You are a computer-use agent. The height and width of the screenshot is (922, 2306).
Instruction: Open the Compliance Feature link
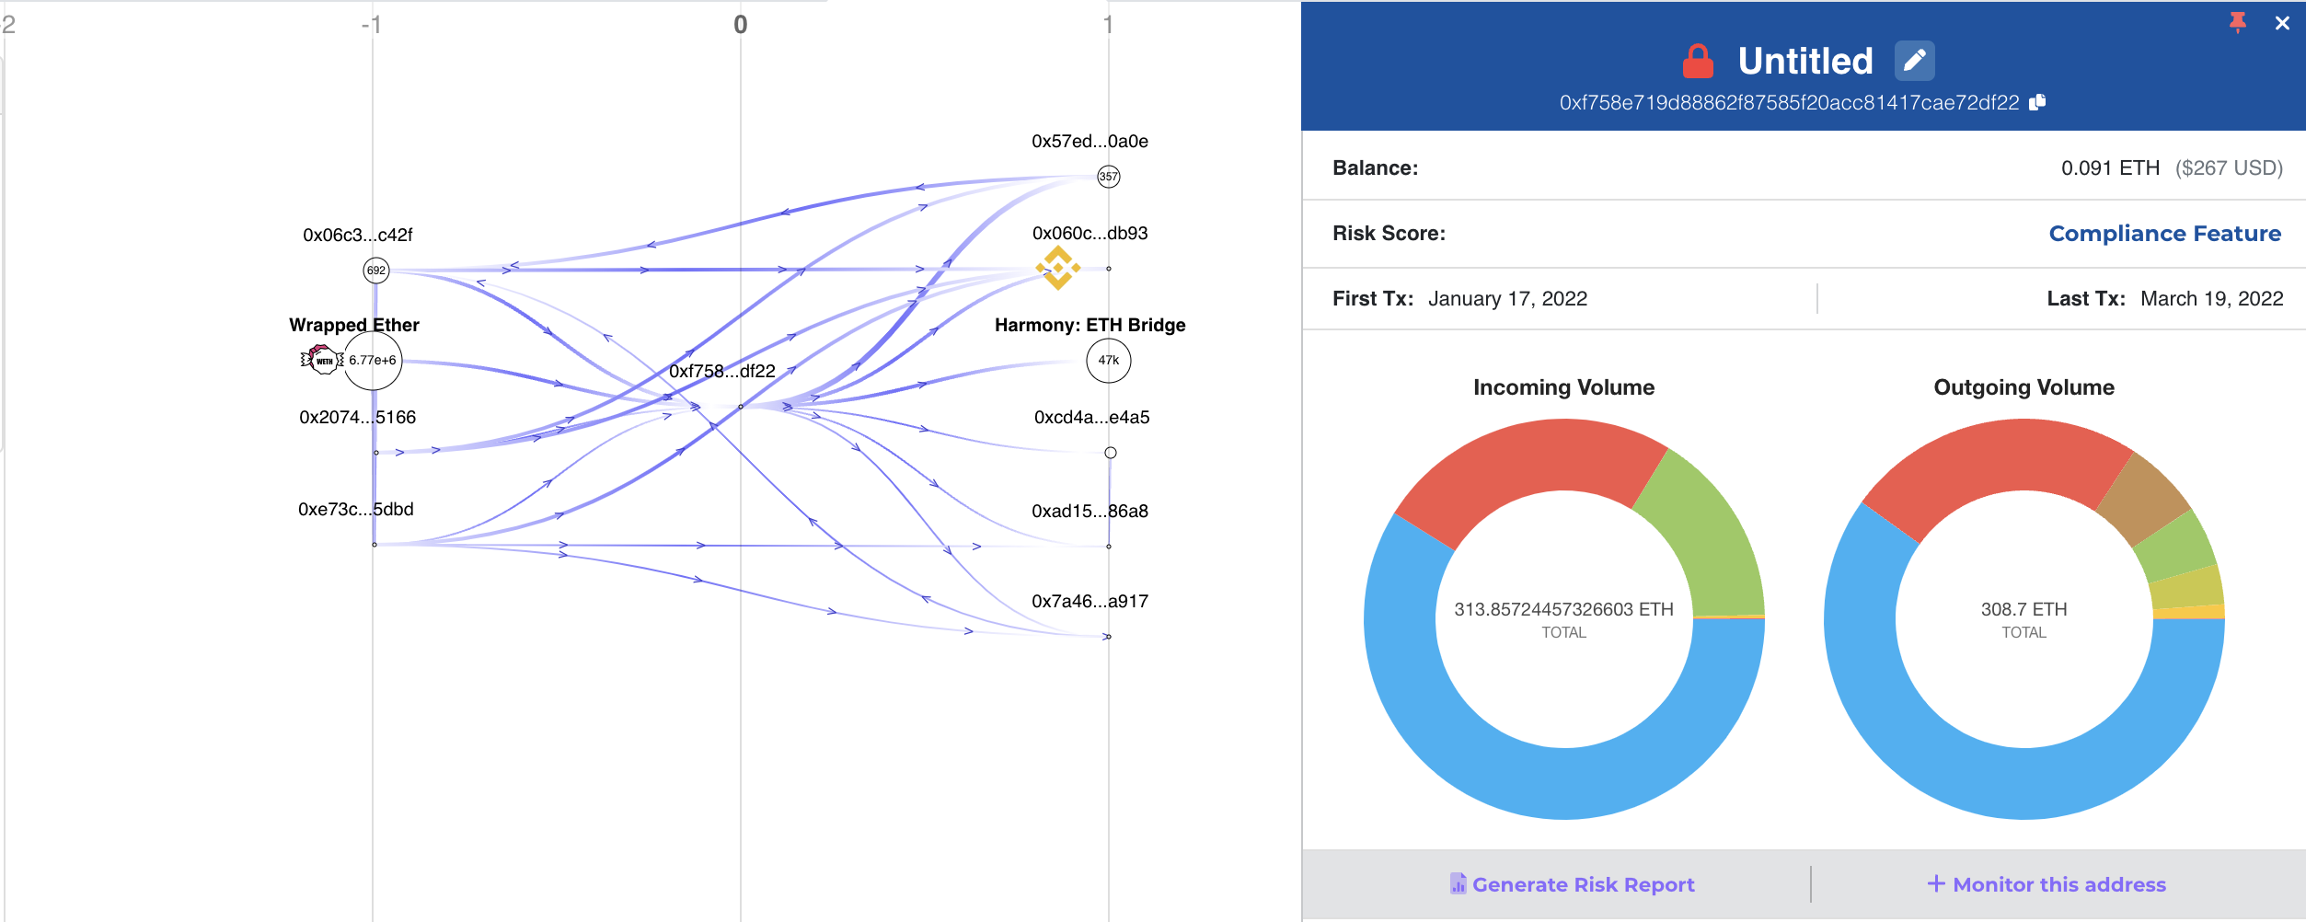2164,234
